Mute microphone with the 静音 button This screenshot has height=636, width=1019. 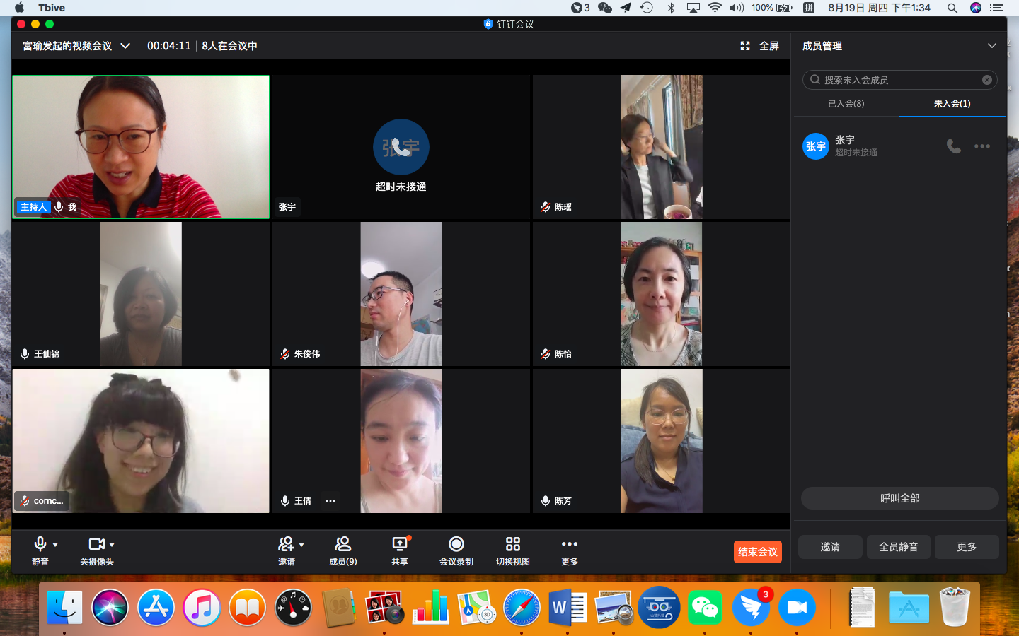coord(40,550)
